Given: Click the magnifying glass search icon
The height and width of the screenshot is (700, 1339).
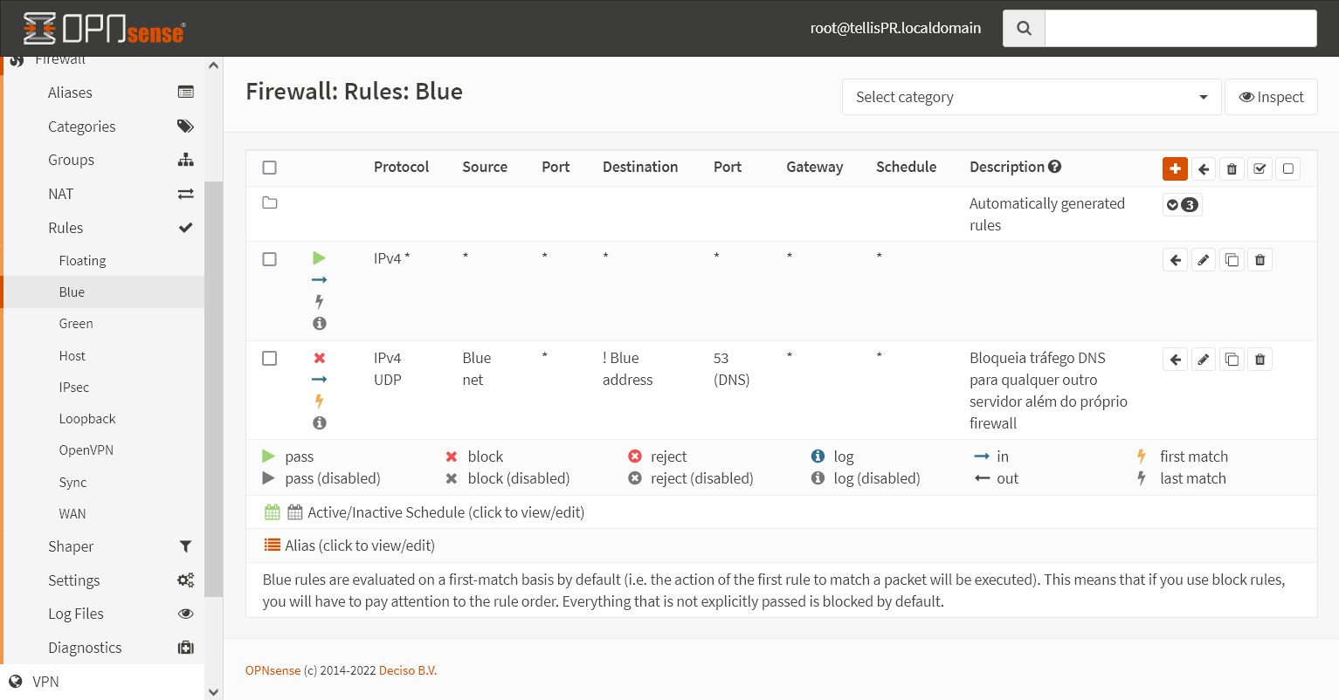Looking at the screenshot, I should coord(1023,28).
